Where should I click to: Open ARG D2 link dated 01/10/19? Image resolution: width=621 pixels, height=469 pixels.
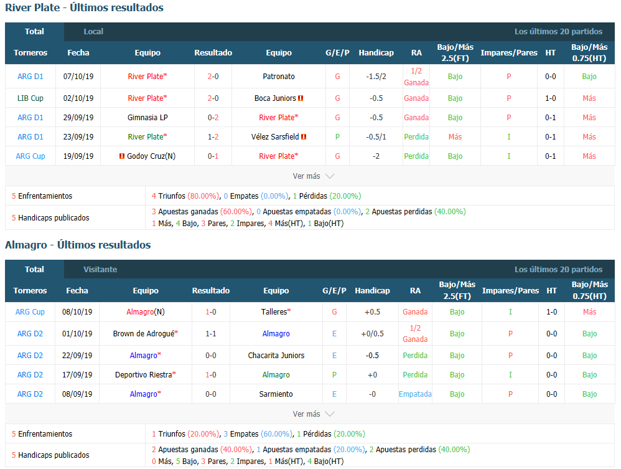30,334
